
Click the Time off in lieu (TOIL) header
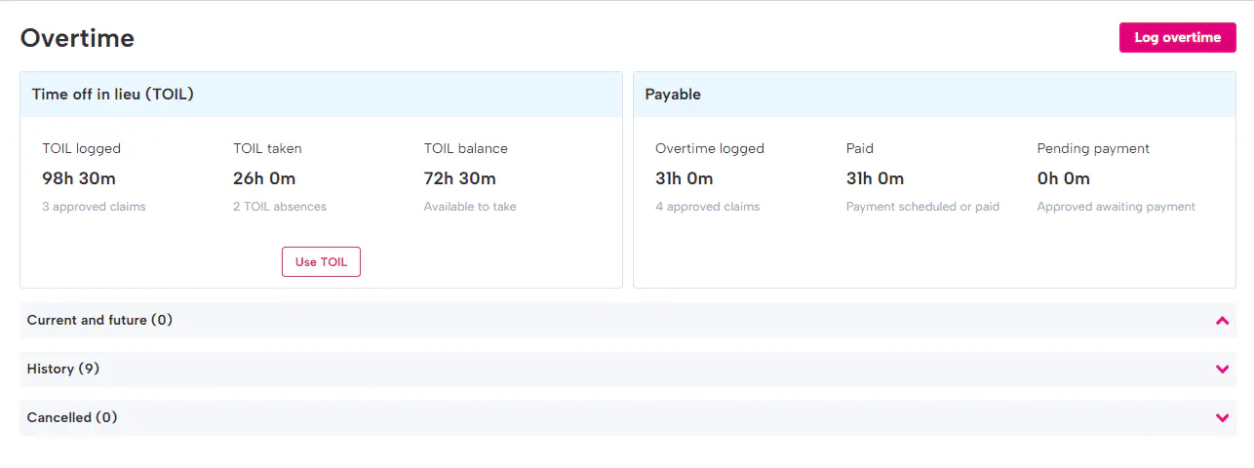113,95
